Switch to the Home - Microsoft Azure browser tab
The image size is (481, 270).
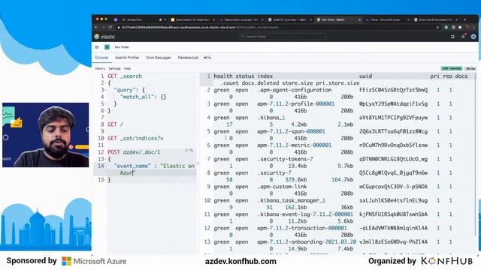[387, 19]
